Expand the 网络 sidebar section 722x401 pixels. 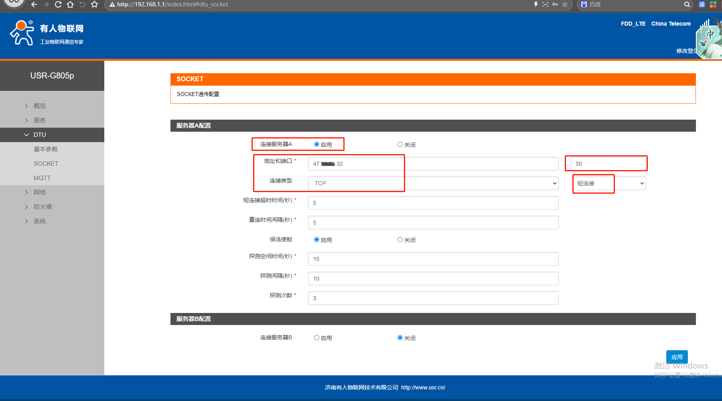(39, 192)
